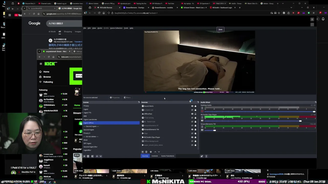Go to browser home in IRLToolkit window
The image size is (328, 184).
point(104,13)
